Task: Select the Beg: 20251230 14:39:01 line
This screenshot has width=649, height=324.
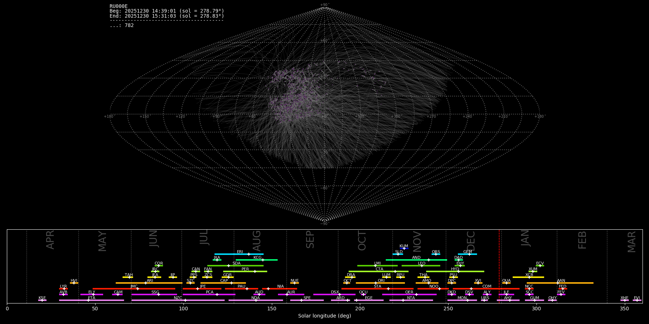Action: pyautogui.click(x=167, y=11)
